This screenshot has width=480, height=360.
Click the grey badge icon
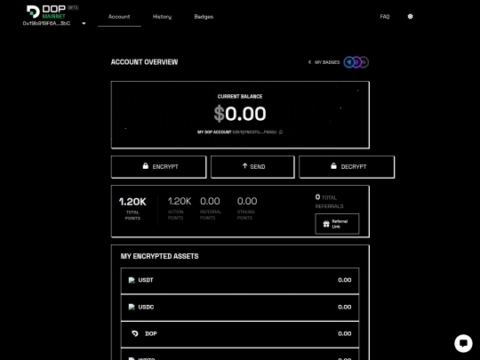coord(364,62)
